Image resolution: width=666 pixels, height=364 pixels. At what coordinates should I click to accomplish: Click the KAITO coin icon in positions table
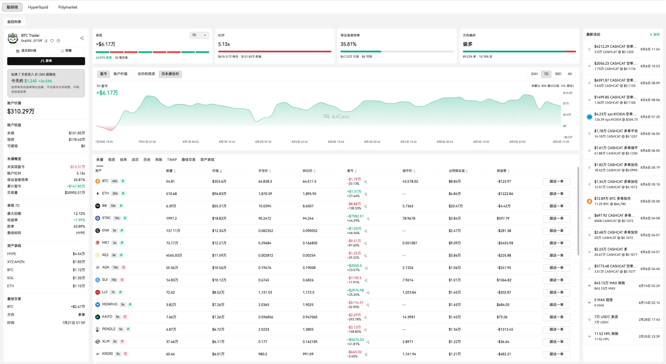click(98, 317)
